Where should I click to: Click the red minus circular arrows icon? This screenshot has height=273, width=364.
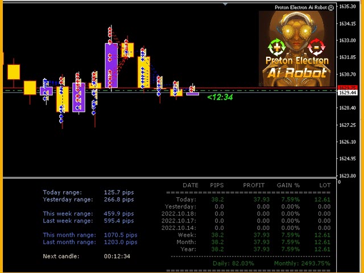[316, 47]
